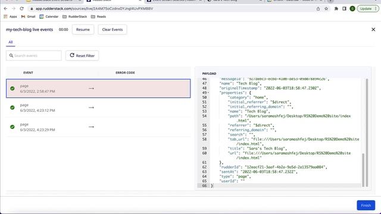Click the Reset Filter button
This screenshot has width=381, height=214.
(x=82, y=55)
